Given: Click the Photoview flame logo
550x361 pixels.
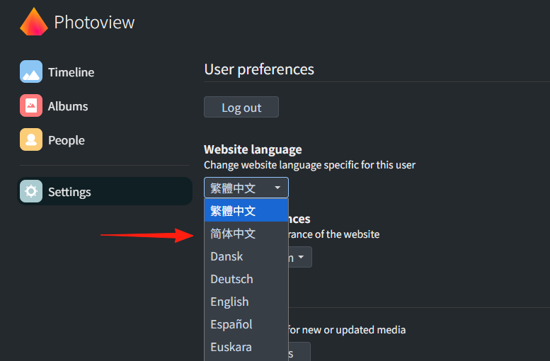Looking at the screenshot, I should pos(34,22).
